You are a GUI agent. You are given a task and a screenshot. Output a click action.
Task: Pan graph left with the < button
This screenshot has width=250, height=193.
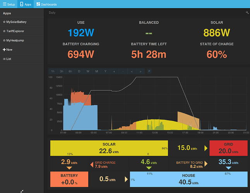132,71
